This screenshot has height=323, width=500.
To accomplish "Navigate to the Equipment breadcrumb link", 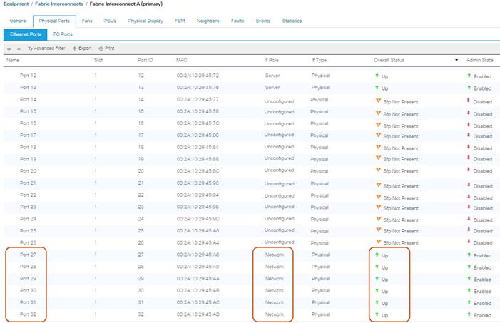I will (14, 5).
